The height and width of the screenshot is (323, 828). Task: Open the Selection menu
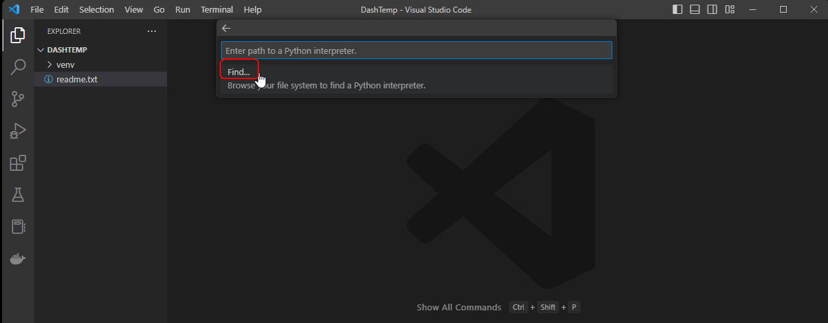pos(97,10)
